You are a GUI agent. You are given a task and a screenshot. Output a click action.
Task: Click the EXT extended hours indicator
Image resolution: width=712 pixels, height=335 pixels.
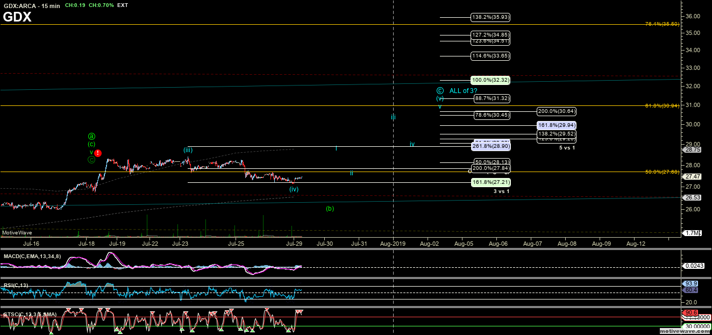point(123,5)
